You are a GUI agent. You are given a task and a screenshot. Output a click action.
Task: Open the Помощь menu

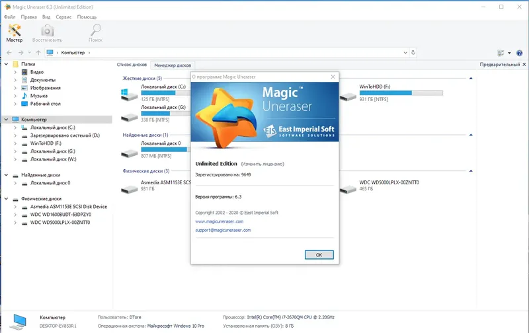87,17
